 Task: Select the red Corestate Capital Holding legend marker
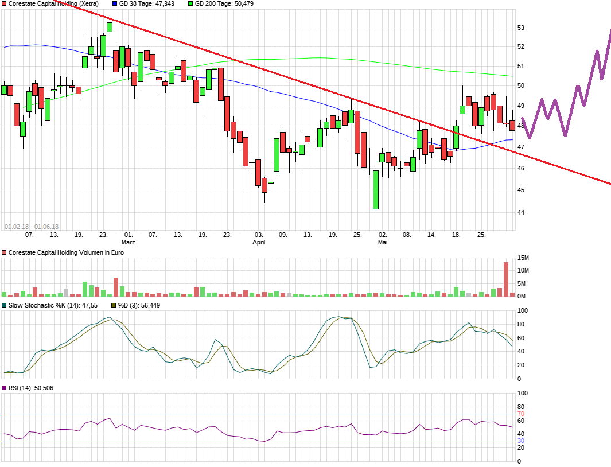[5, 5]
